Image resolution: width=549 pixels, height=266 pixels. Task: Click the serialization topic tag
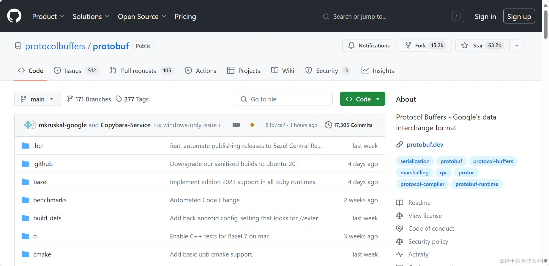415,161
